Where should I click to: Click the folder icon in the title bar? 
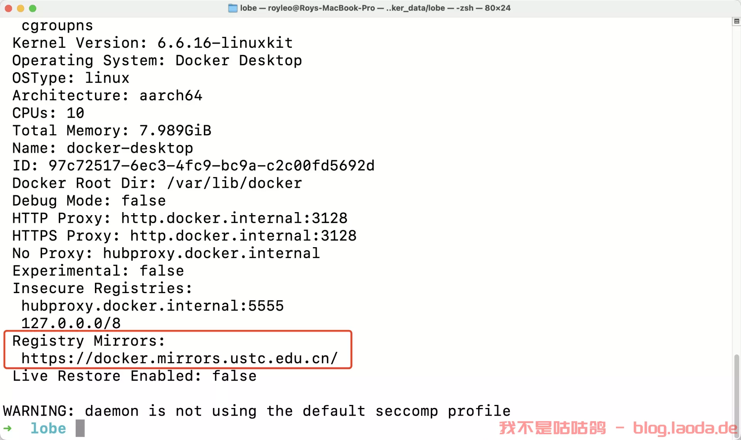(x=233, y=8)
